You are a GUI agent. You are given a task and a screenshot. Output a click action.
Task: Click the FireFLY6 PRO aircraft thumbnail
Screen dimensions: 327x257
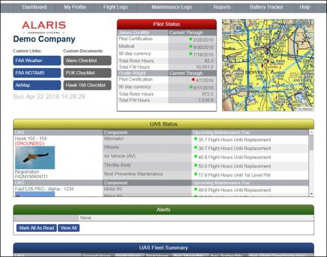[x=35, y=194]
